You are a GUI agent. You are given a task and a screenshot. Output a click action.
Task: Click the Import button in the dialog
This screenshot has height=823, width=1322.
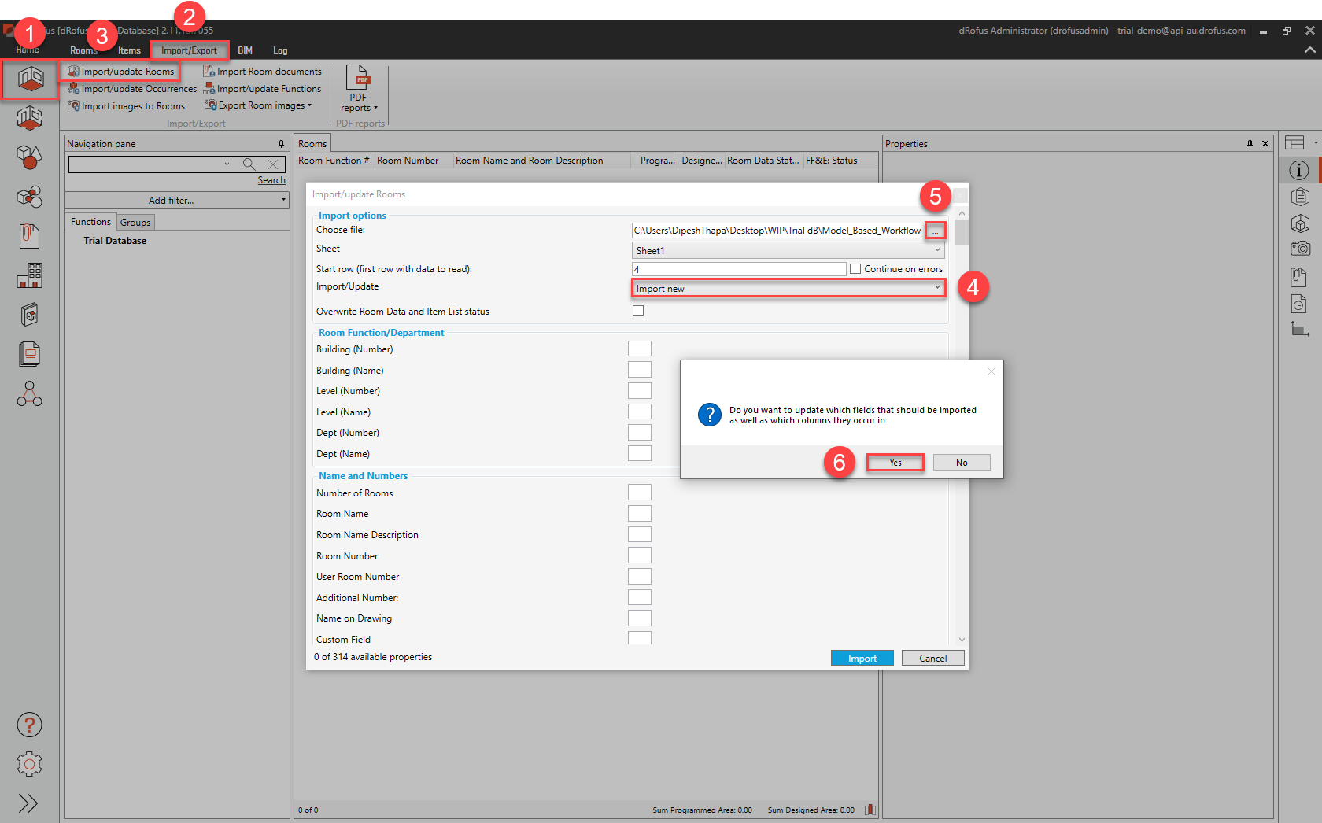pyautogui.click(x=862, y=657)
